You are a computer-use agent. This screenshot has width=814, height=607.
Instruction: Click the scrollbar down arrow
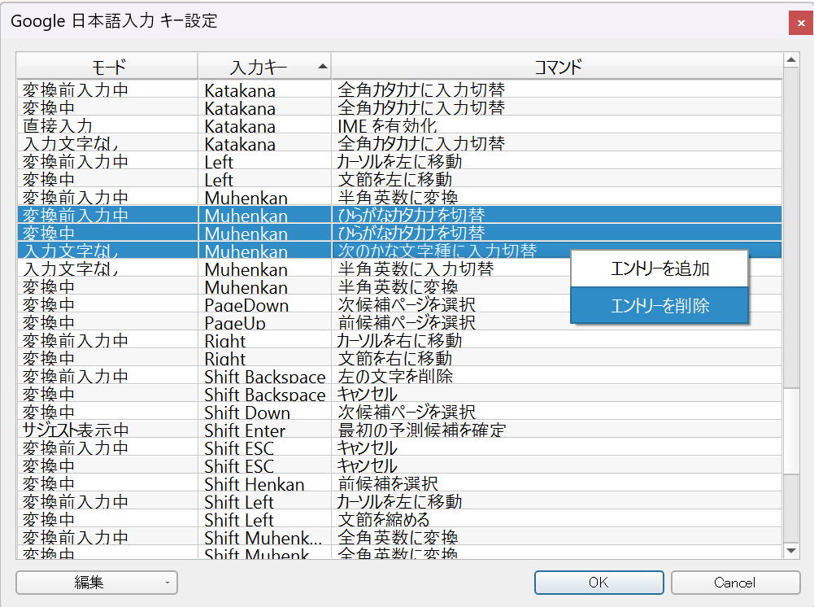(x=791, y=551)
